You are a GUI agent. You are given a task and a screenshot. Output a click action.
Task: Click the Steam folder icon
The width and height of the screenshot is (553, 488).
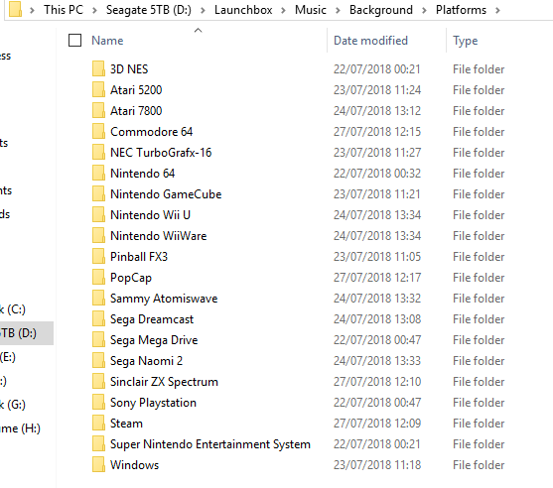tap(98, 423)
